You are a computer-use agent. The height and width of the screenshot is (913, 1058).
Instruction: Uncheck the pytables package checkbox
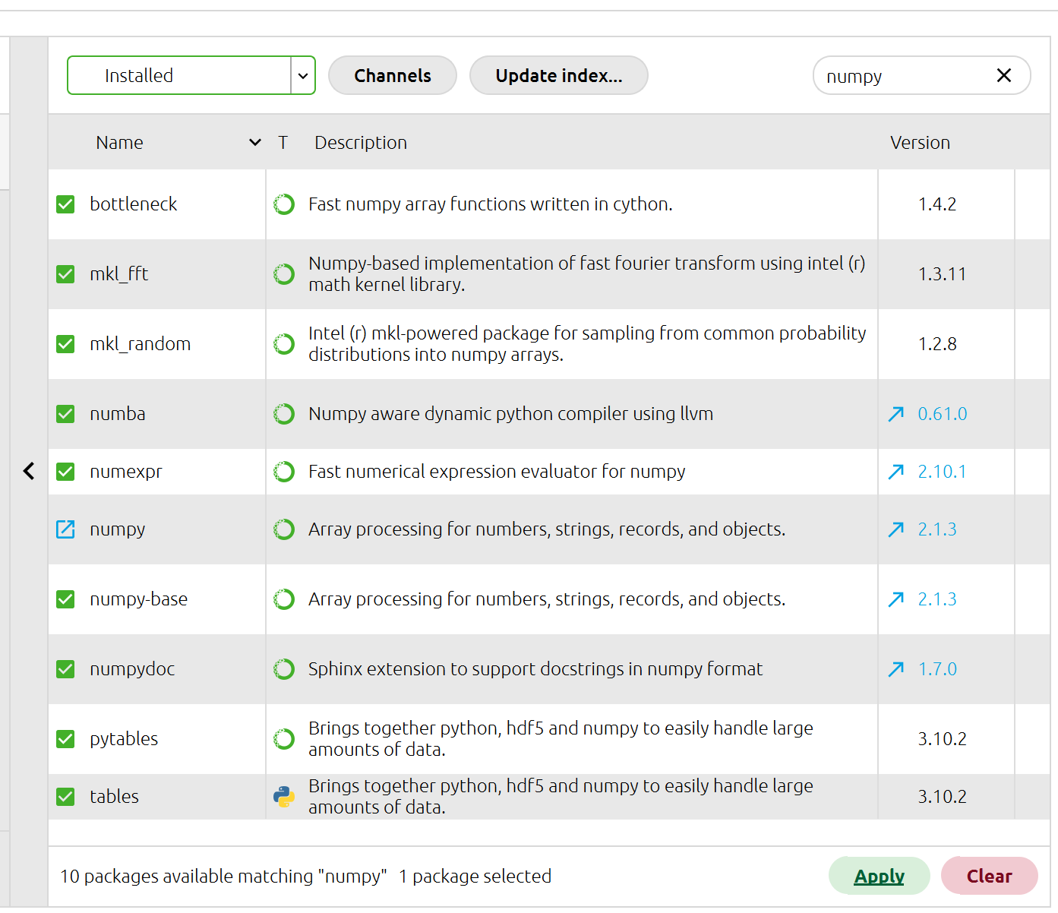coord(65,739)
